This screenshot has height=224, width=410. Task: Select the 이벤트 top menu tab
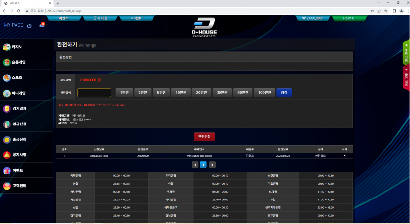[x=64, y=18]
